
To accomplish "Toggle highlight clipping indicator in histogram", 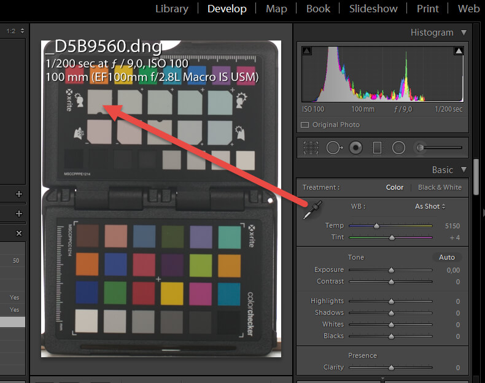I will [x=459, y=50].
